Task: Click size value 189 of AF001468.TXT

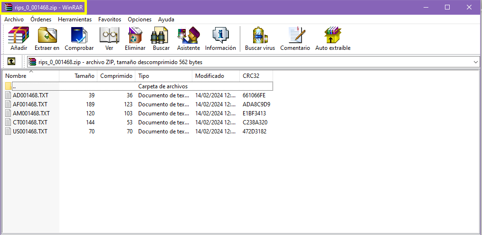Action: [90, 104]
